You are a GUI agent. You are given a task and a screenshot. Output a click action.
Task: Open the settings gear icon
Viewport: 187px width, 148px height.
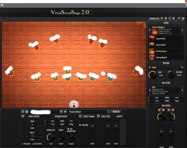183,19
